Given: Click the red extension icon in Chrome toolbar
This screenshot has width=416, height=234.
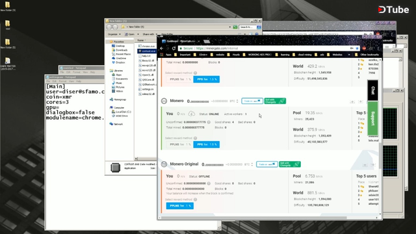Looking at the screenshot, I should 364,48.
